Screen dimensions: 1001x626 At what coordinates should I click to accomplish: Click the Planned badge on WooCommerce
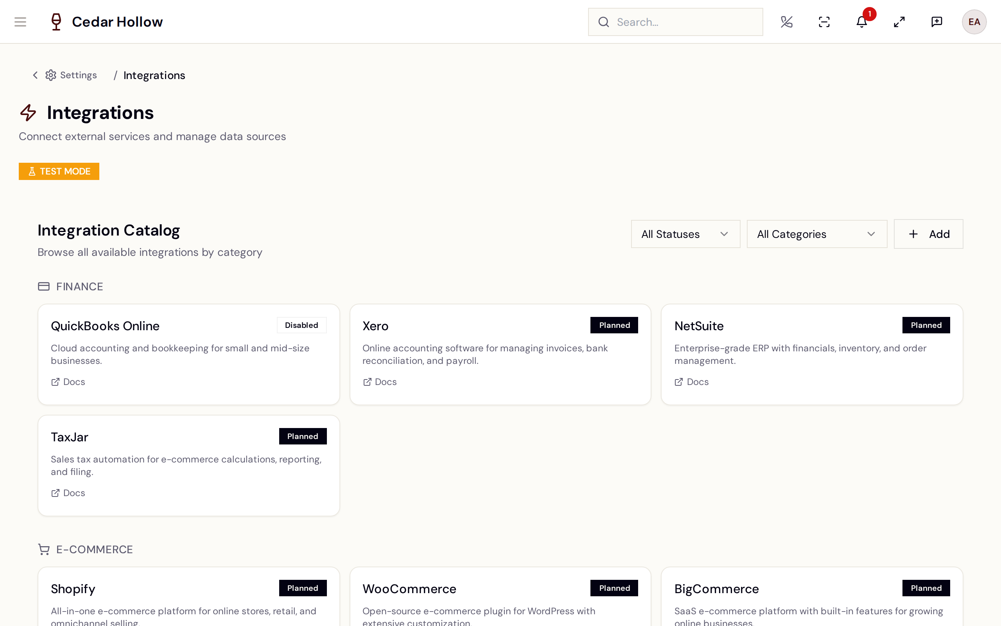pos(614,588)
